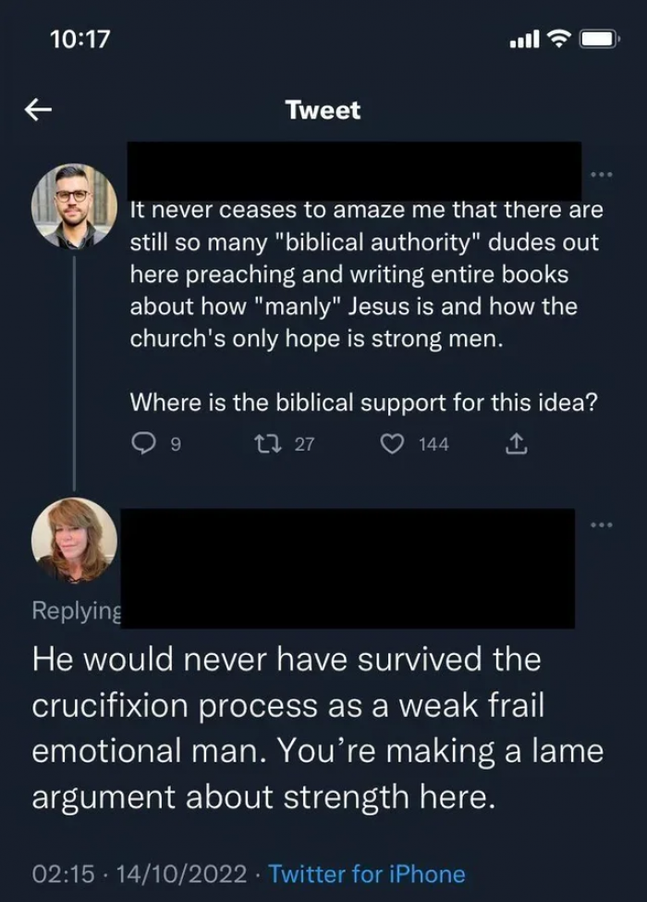Image resolution: width=647 pixels, height=902 pixels.
Task: Open the replying user's profile picture
Action: click(72, 538)
